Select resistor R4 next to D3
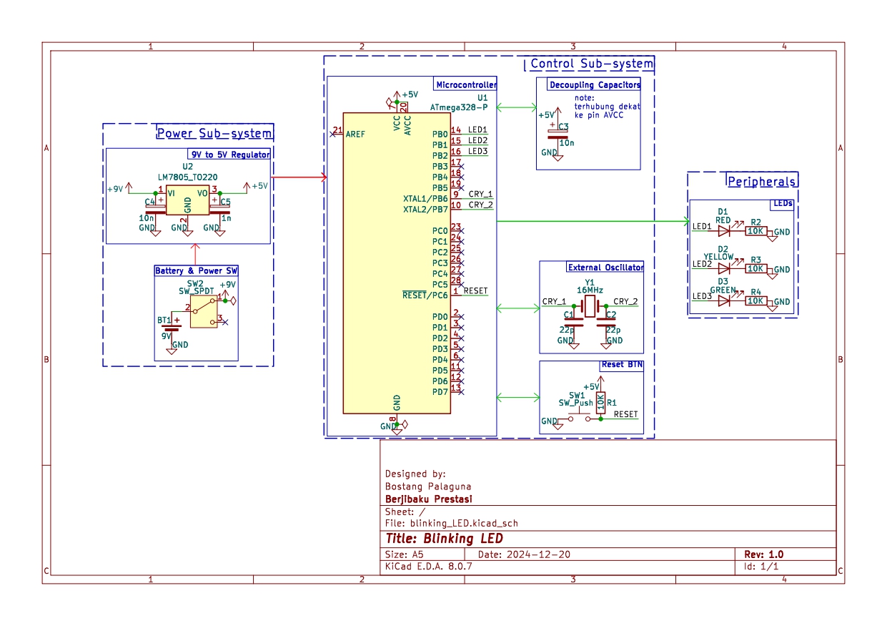The width and height of the screenshot is (887, 626). click(x=756, y=301)
